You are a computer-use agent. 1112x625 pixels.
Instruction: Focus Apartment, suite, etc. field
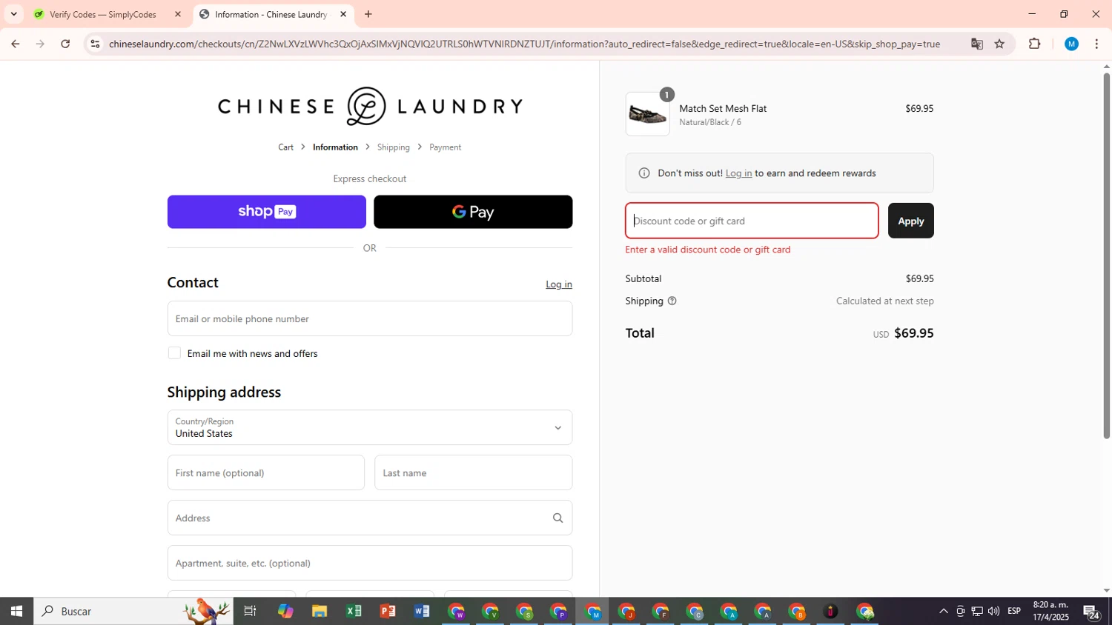pos(370,563)
